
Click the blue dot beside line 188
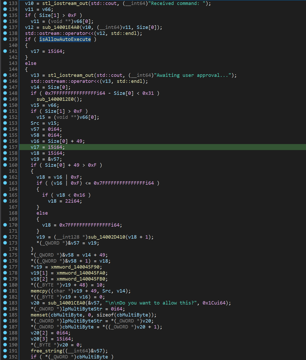point(5,333)
